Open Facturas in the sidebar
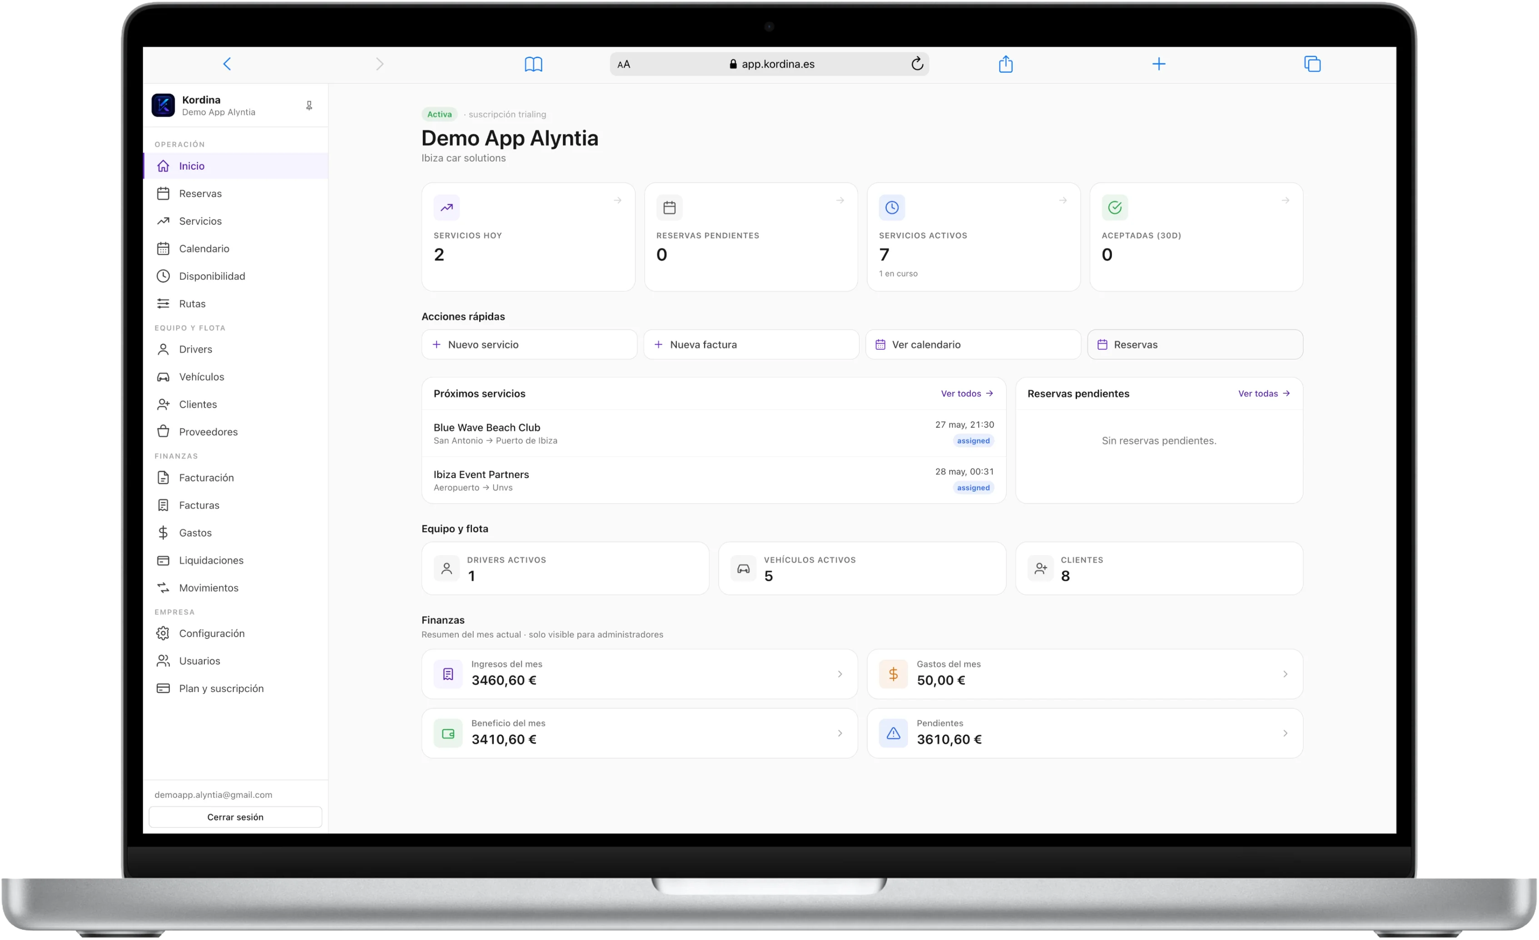The width and height of the screenshot is (1539, 940). click(x=235, y=505)
